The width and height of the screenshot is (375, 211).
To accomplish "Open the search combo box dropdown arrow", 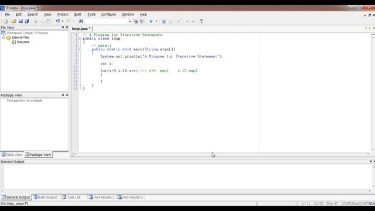I will coord(130,21).
